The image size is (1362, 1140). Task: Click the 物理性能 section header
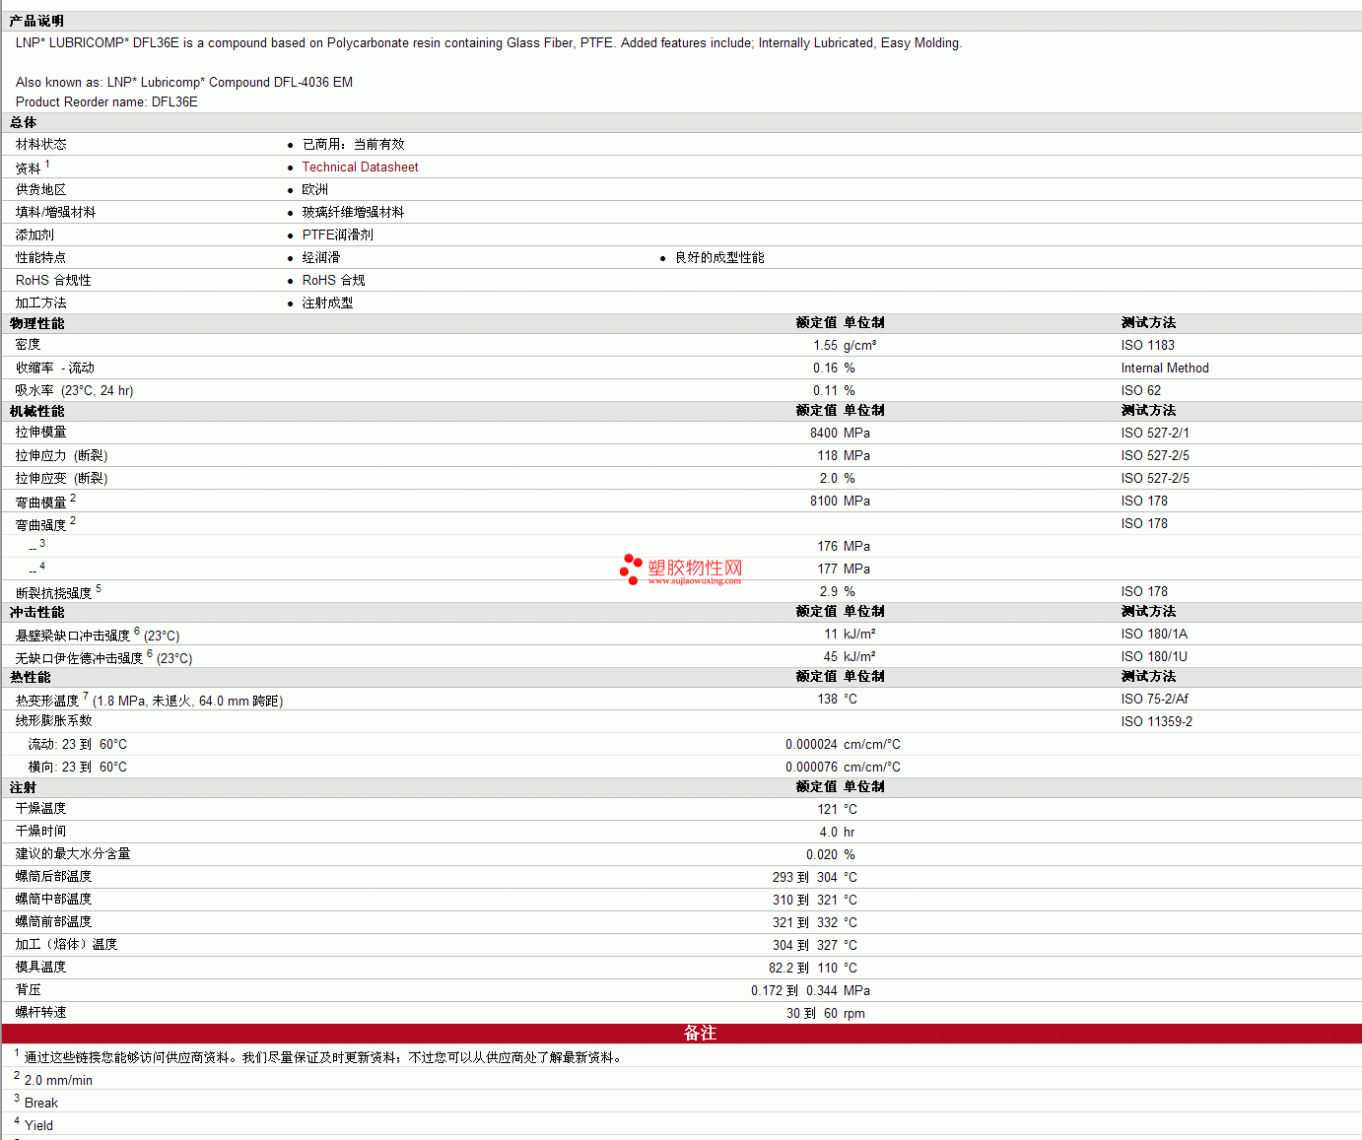click(36, 323)
